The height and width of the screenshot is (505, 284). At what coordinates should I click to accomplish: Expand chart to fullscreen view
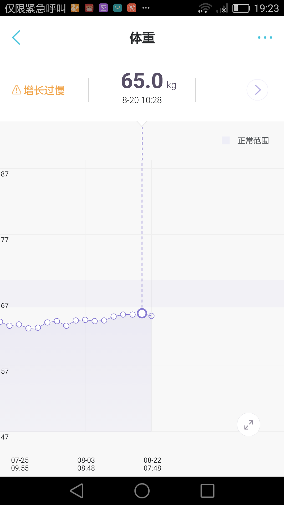(248, 425)
